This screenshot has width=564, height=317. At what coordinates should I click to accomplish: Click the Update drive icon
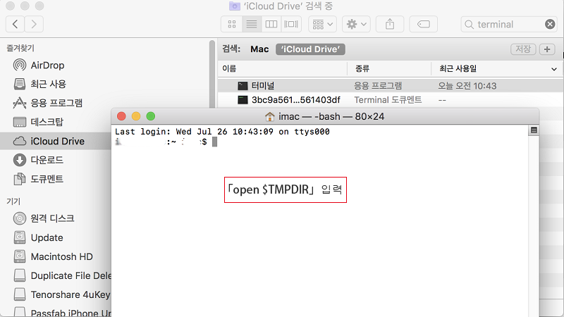(x=20, y=237)
